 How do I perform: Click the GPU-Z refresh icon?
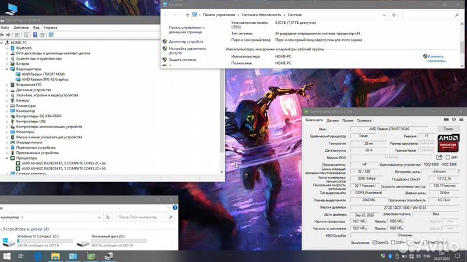coord(454,120)
